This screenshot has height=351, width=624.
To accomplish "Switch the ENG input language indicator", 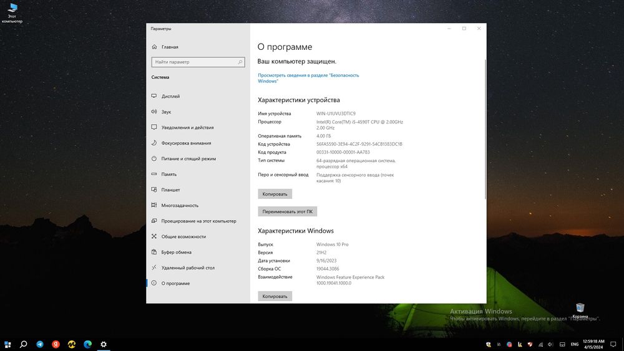I will [575, 344].
